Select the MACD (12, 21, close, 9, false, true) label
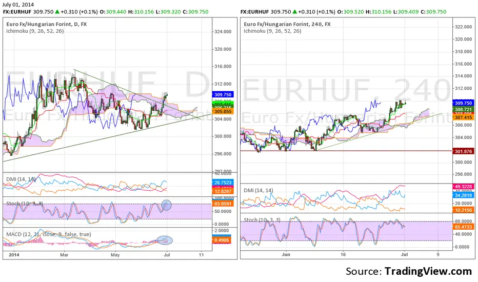 coord(49,234)
